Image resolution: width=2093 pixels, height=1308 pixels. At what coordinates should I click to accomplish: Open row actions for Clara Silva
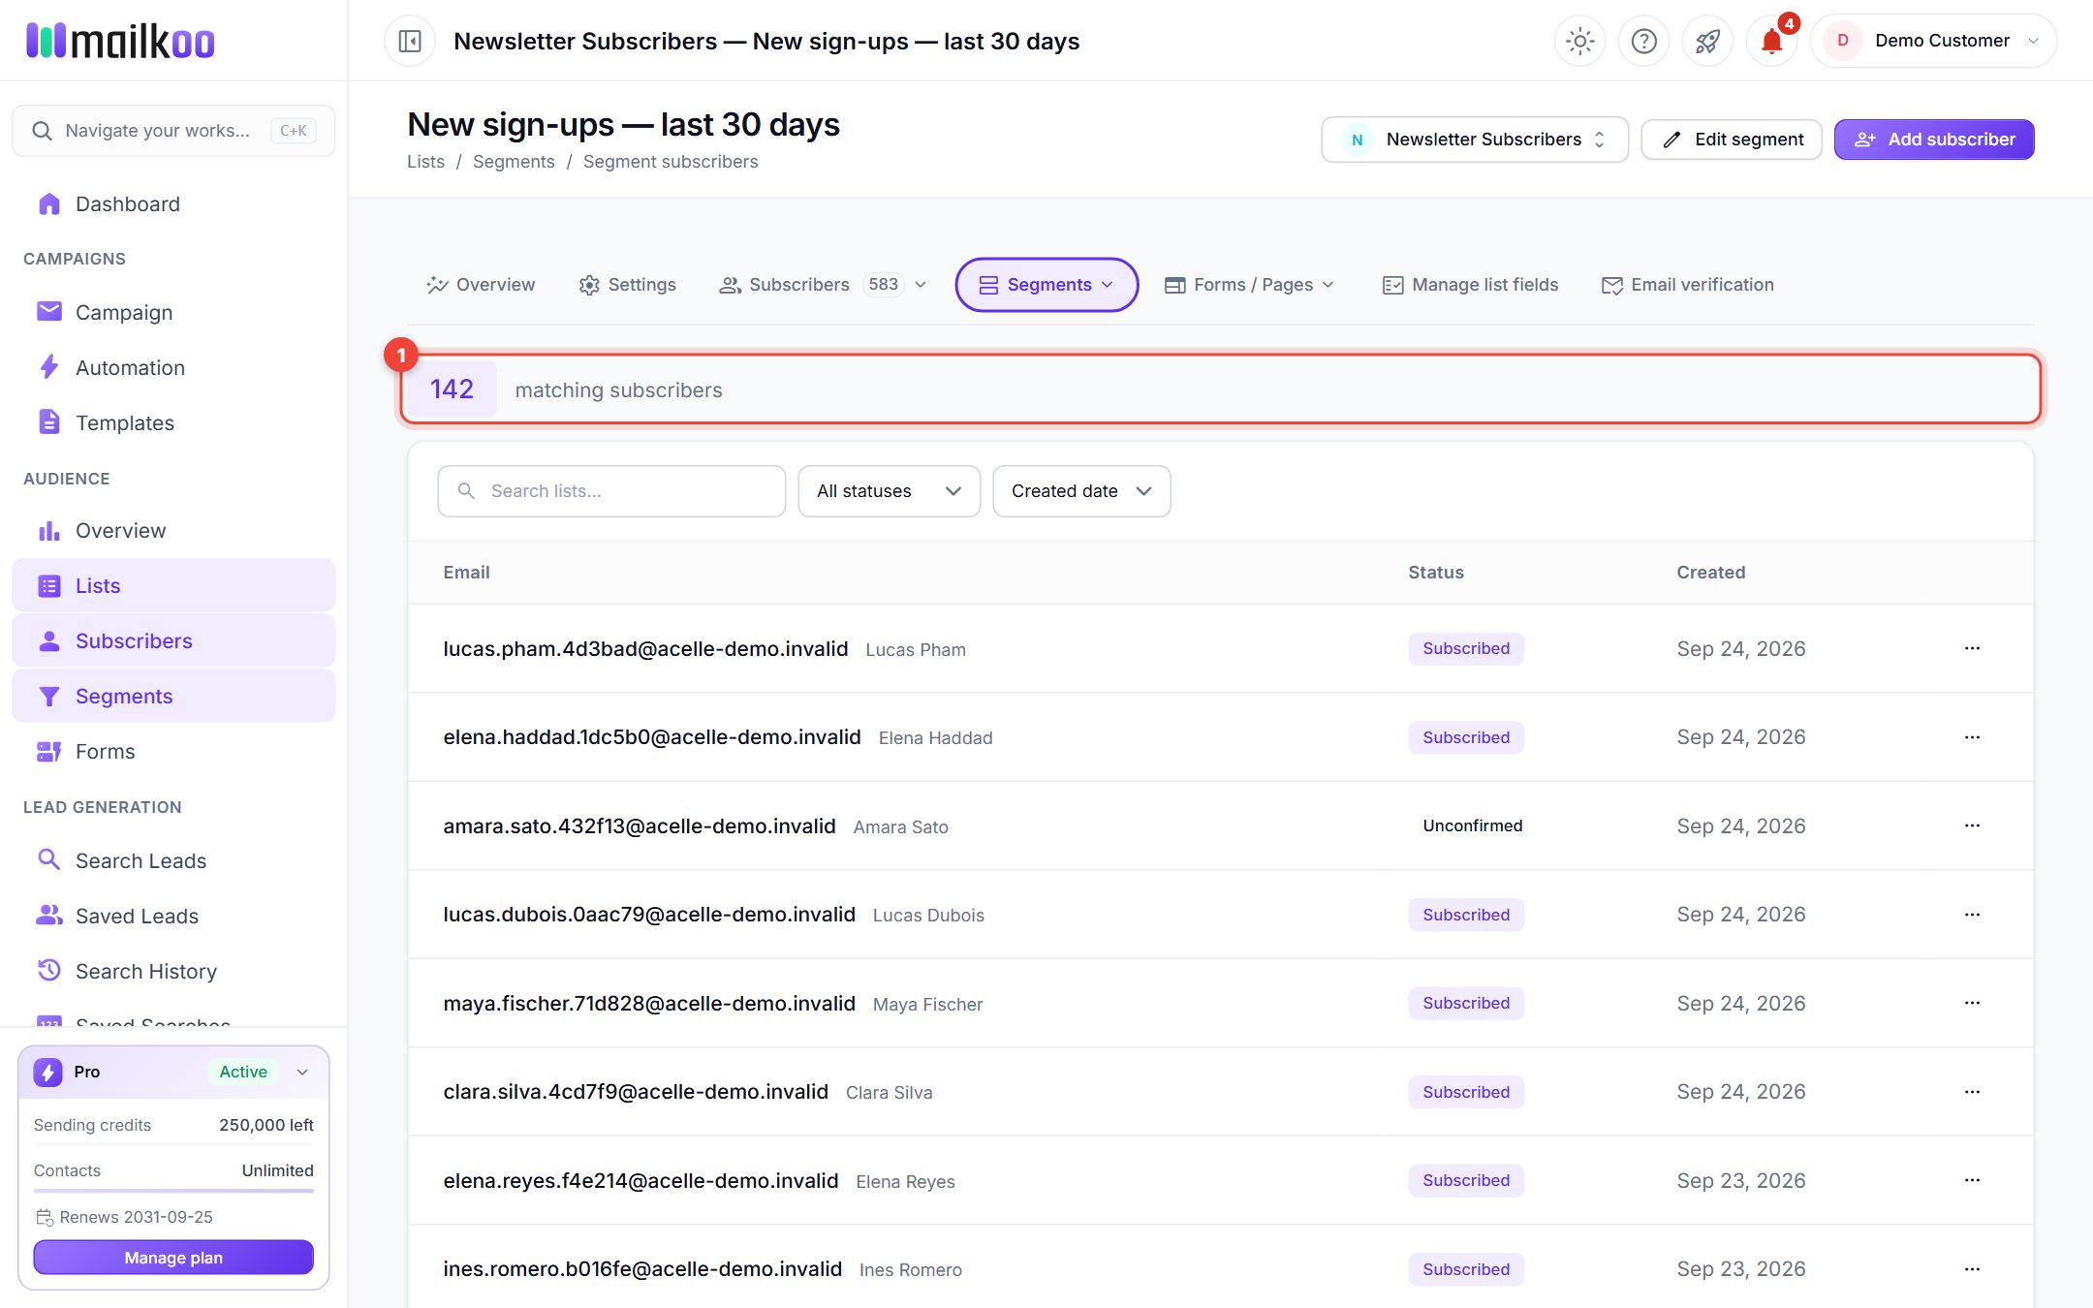coord(1972,1092)
